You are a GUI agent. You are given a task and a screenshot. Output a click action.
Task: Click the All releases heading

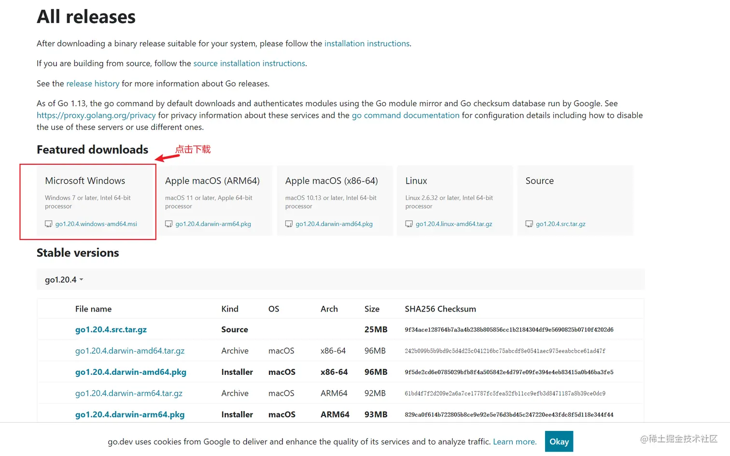tap(86, 17)
